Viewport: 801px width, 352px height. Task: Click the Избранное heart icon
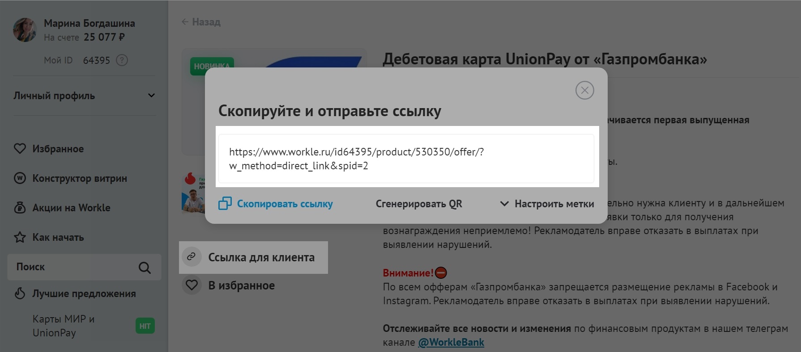(20, 148)
